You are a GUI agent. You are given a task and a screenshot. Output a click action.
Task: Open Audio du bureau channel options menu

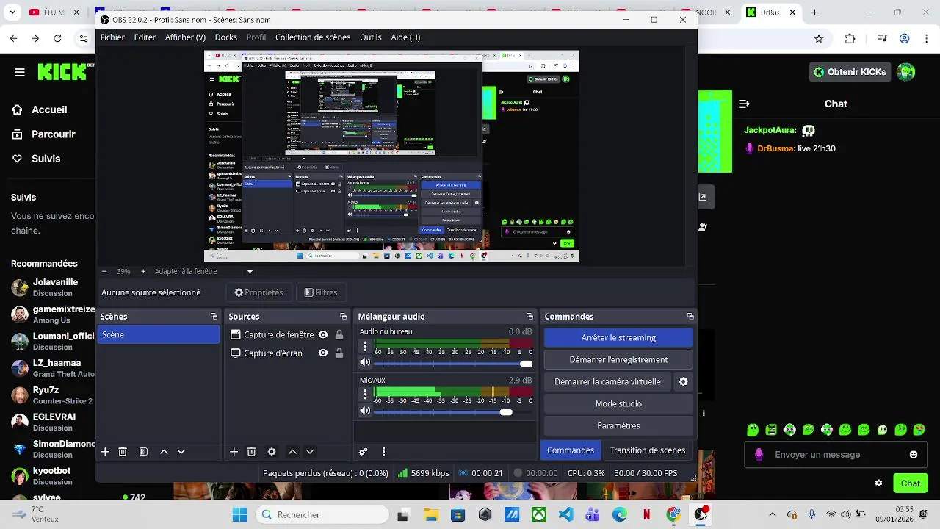click(365, 345)
